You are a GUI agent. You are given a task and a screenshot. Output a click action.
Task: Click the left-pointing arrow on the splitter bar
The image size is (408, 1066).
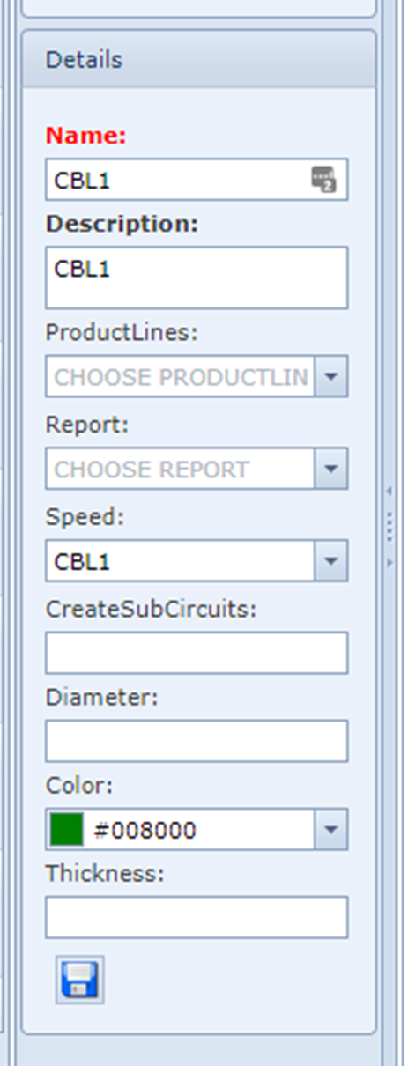[x=389, y=492]
